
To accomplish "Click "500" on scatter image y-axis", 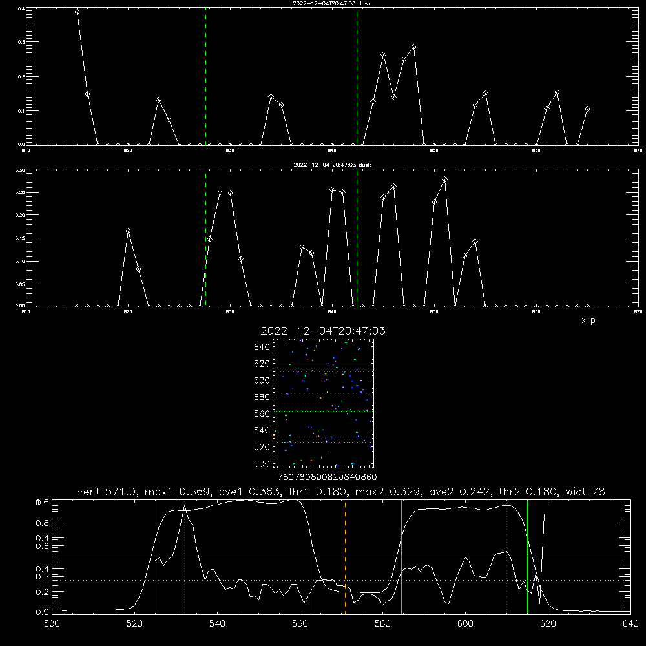I will point(262,464).
